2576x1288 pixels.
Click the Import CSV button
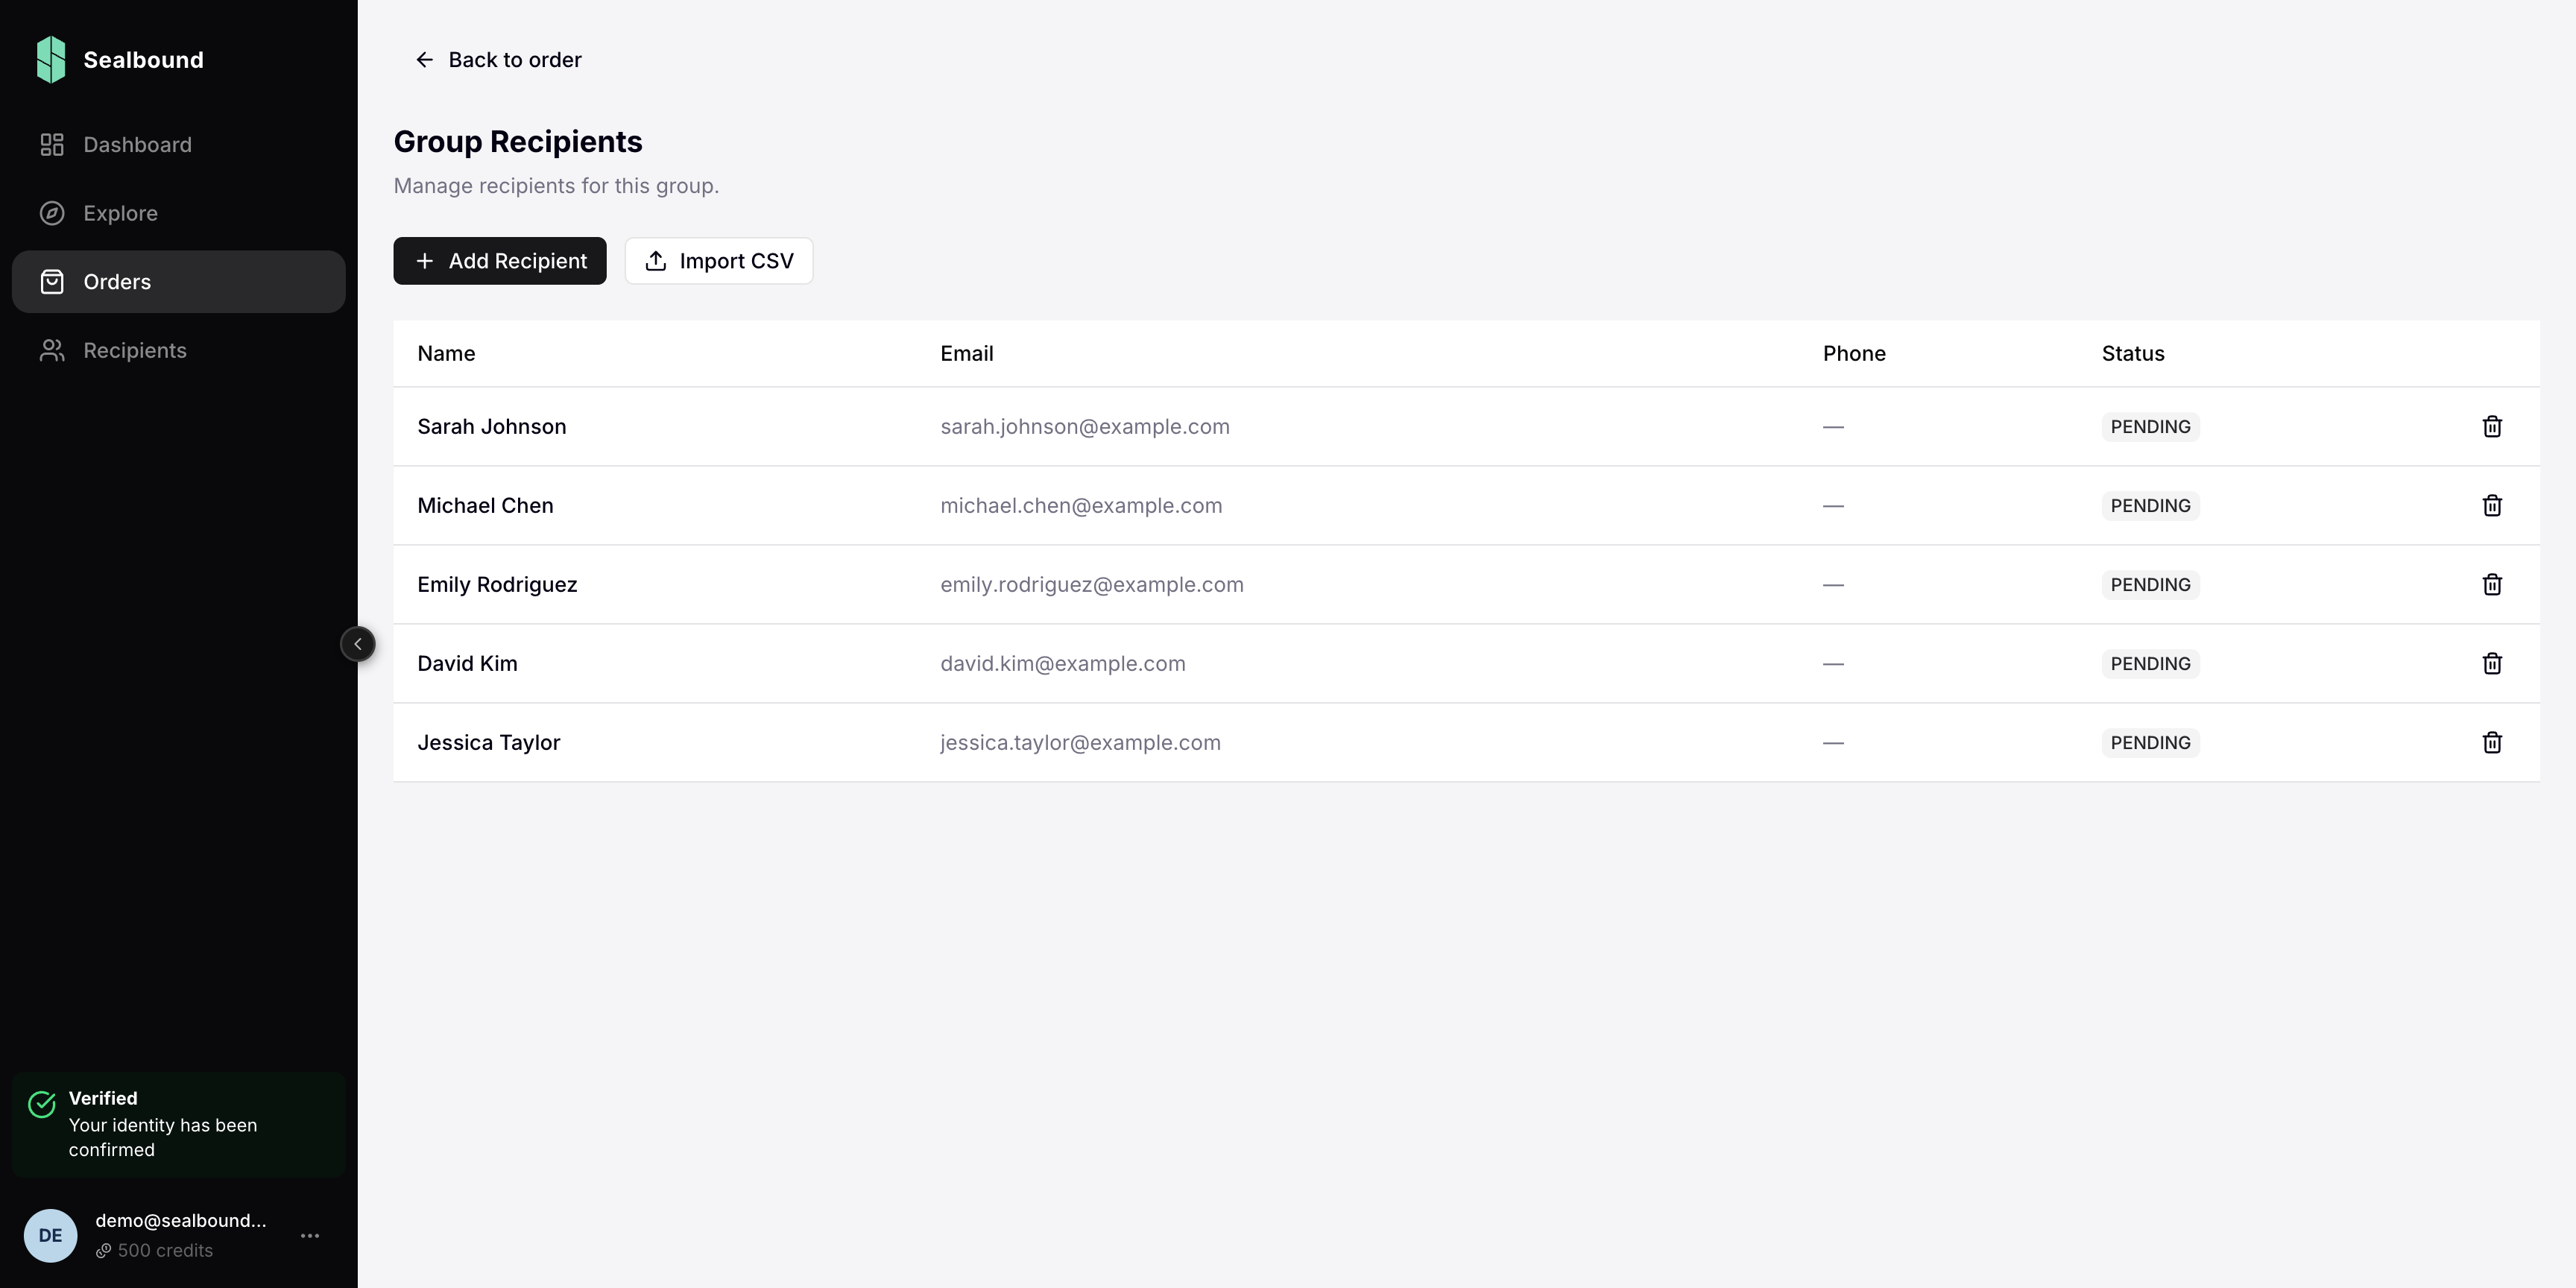pyautogui.click(x=718, y=261)
